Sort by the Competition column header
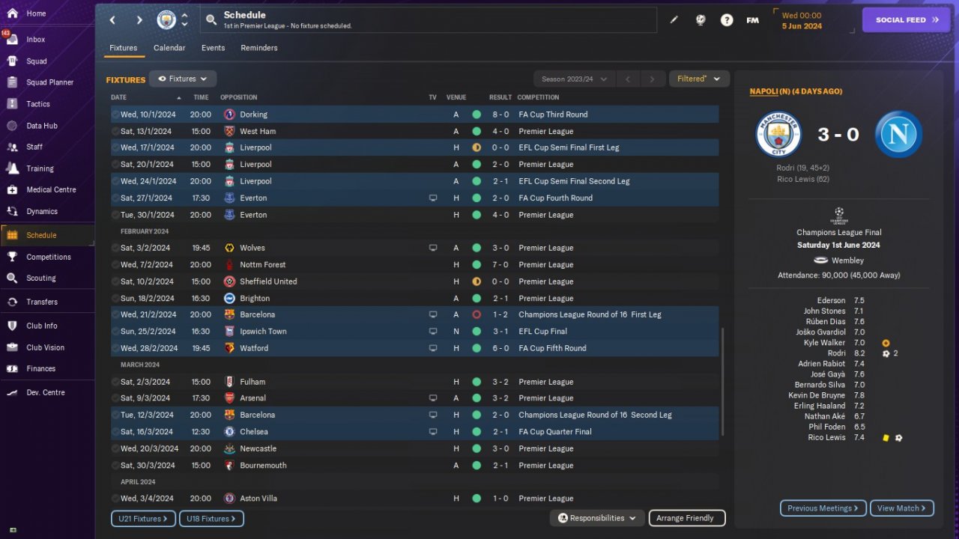Screen dimensions: 959x539 pyautogui.click(x=538, y=97)
